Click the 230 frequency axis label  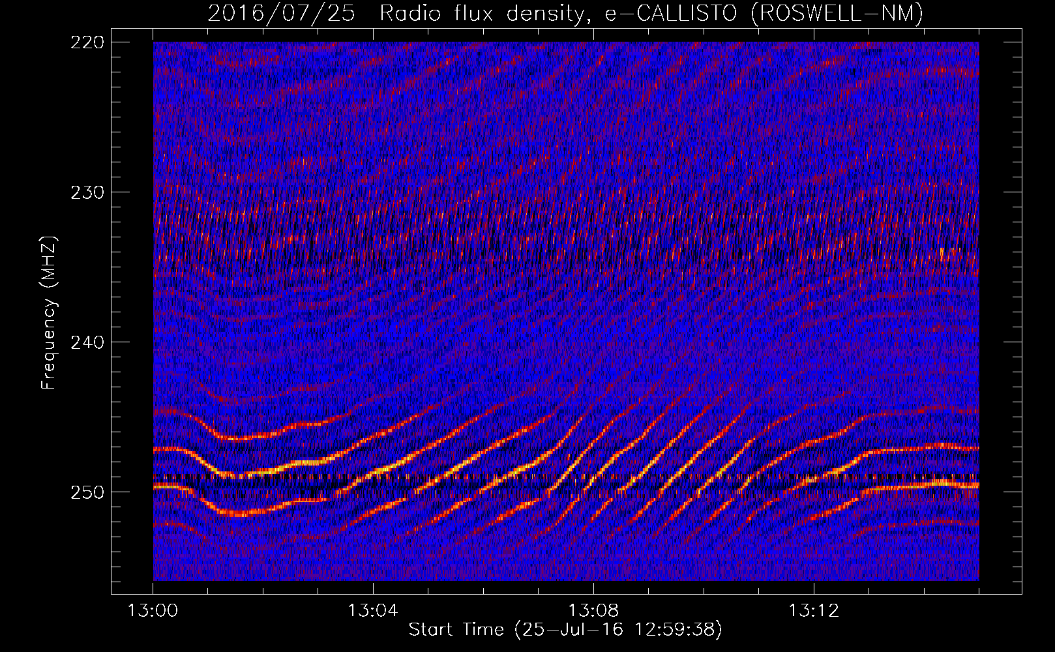click(x=87, y=192)
